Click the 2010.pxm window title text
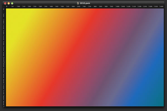167x111 pixels. pos(85,3)
